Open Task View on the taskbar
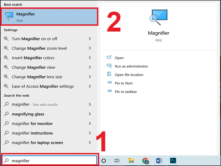221x166 pixels. point(117,161)
